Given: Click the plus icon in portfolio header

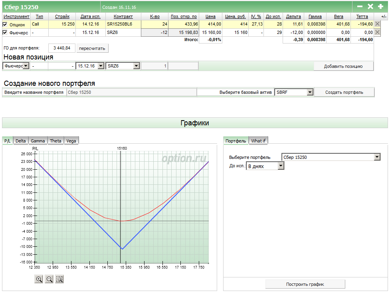Looking at the screenshot, I should [380, 6].
